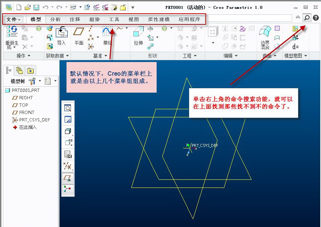The height and width of the screenshot is (227, 321).
Task: Save the part with the floppy icon
Action: point(36,7)
